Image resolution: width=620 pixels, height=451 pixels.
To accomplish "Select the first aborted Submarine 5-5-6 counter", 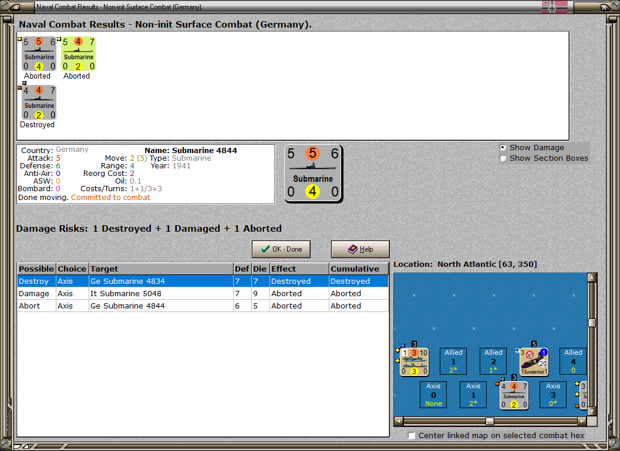I will 39,54.
